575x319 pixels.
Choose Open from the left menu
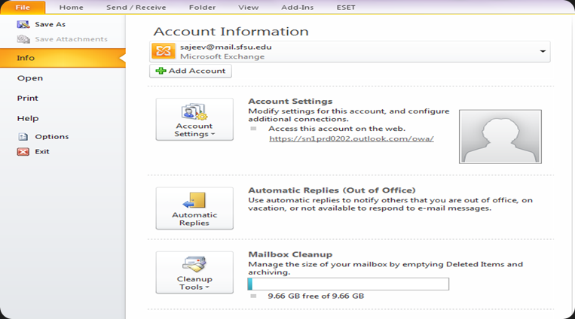(30, 77)
